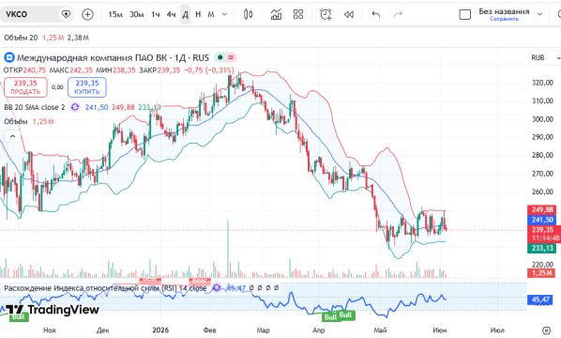Click the flag icon beside the VKCO ticker
Viewport: 561px width, 338px height.
click(66, 14)
